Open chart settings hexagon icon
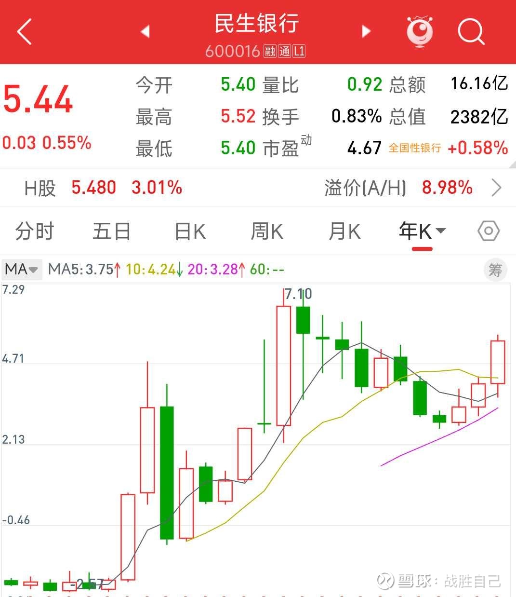The image size is (516, 597). 489,231
